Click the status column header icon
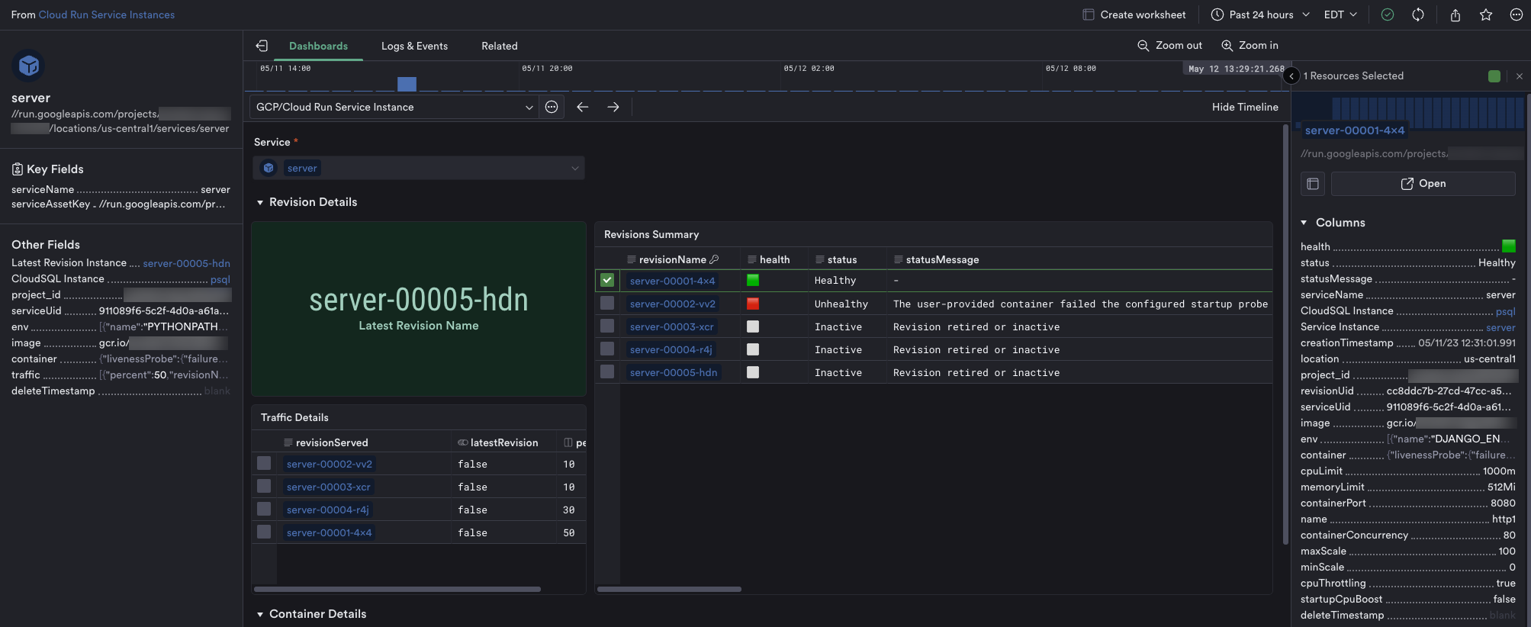 click(x=820, y=259)
